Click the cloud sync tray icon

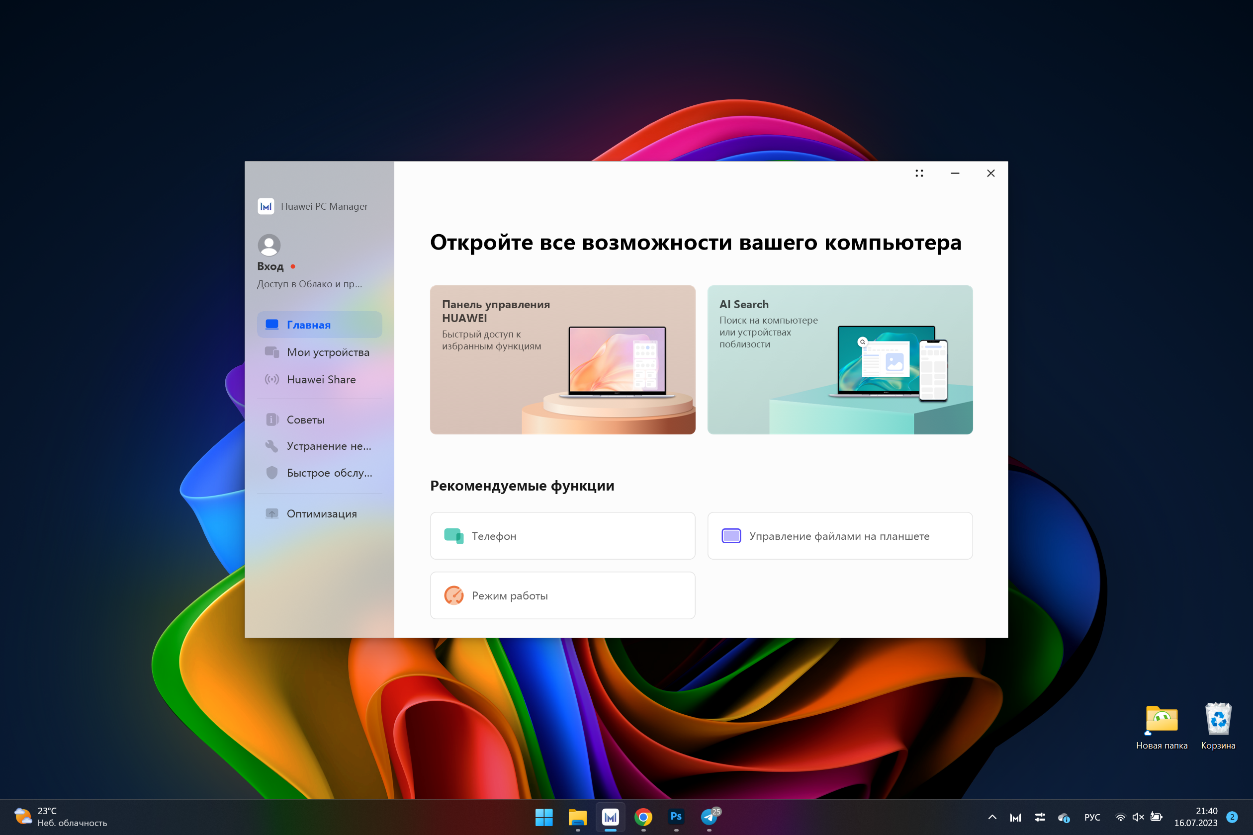click(1064, 818)
